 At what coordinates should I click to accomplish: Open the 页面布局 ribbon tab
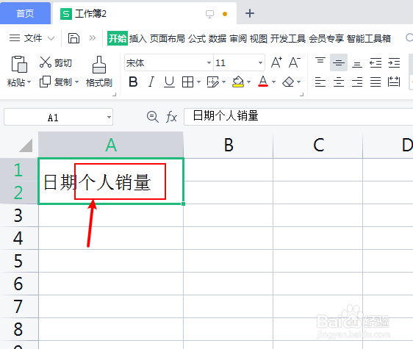click(x=168, y=38)
